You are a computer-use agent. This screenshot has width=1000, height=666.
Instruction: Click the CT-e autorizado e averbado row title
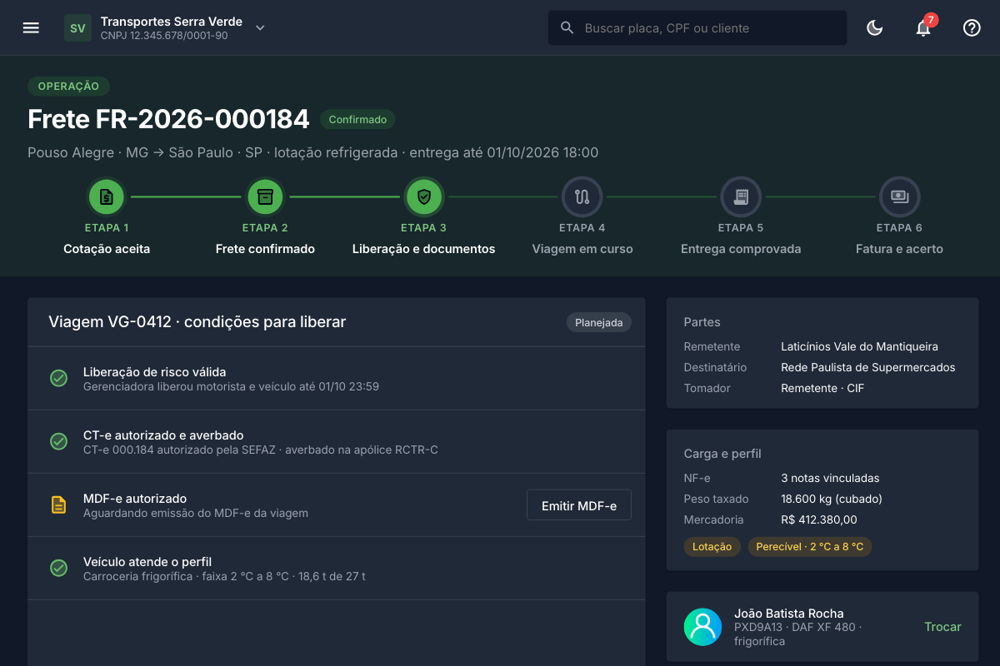(x=163, y=435)
